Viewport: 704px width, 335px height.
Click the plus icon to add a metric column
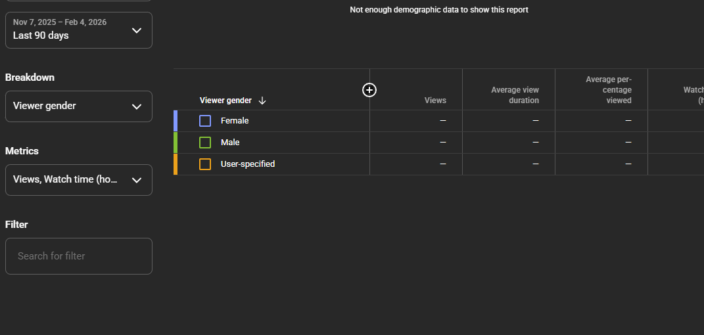point(369,90)
